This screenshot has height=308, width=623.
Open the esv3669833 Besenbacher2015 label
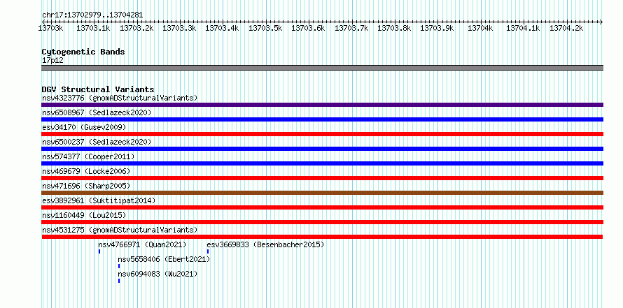coord(265,244)
